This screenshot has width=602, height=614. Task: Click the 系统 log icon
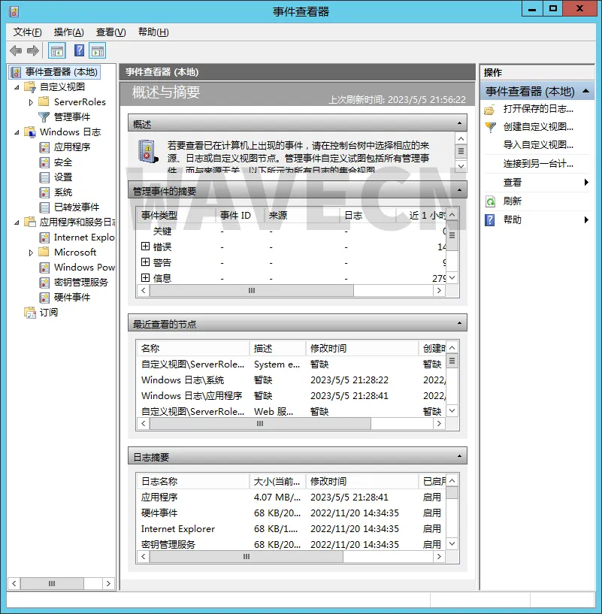click(44, 192)
